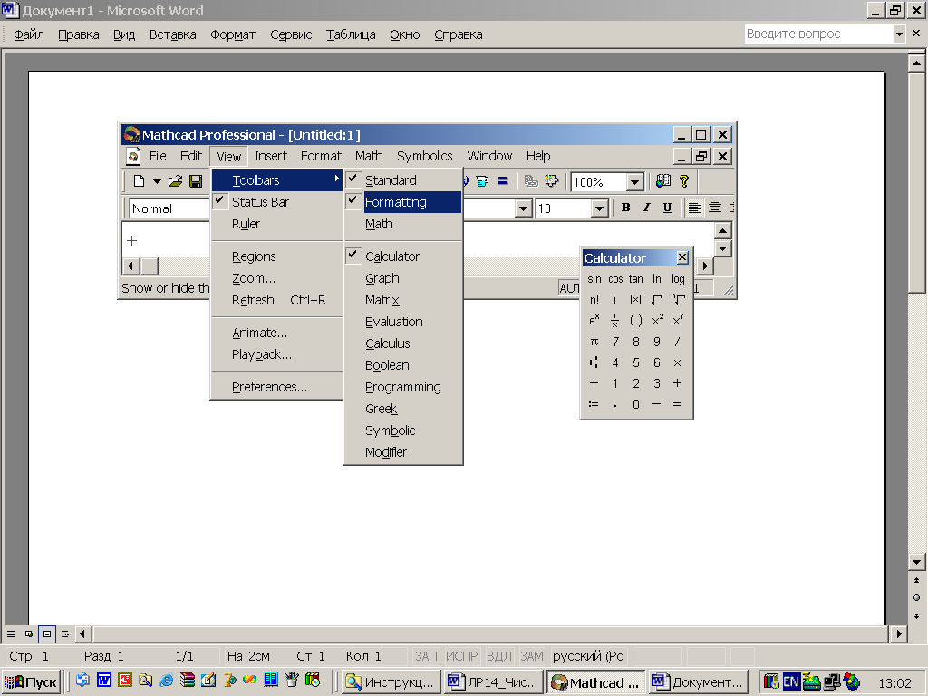Click the New document icon in Mathcad

click(x=139, y=181)
